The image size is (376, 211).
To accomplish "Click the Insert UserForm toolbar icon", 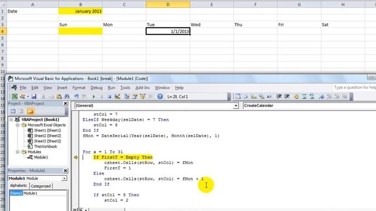I will 22,96.
